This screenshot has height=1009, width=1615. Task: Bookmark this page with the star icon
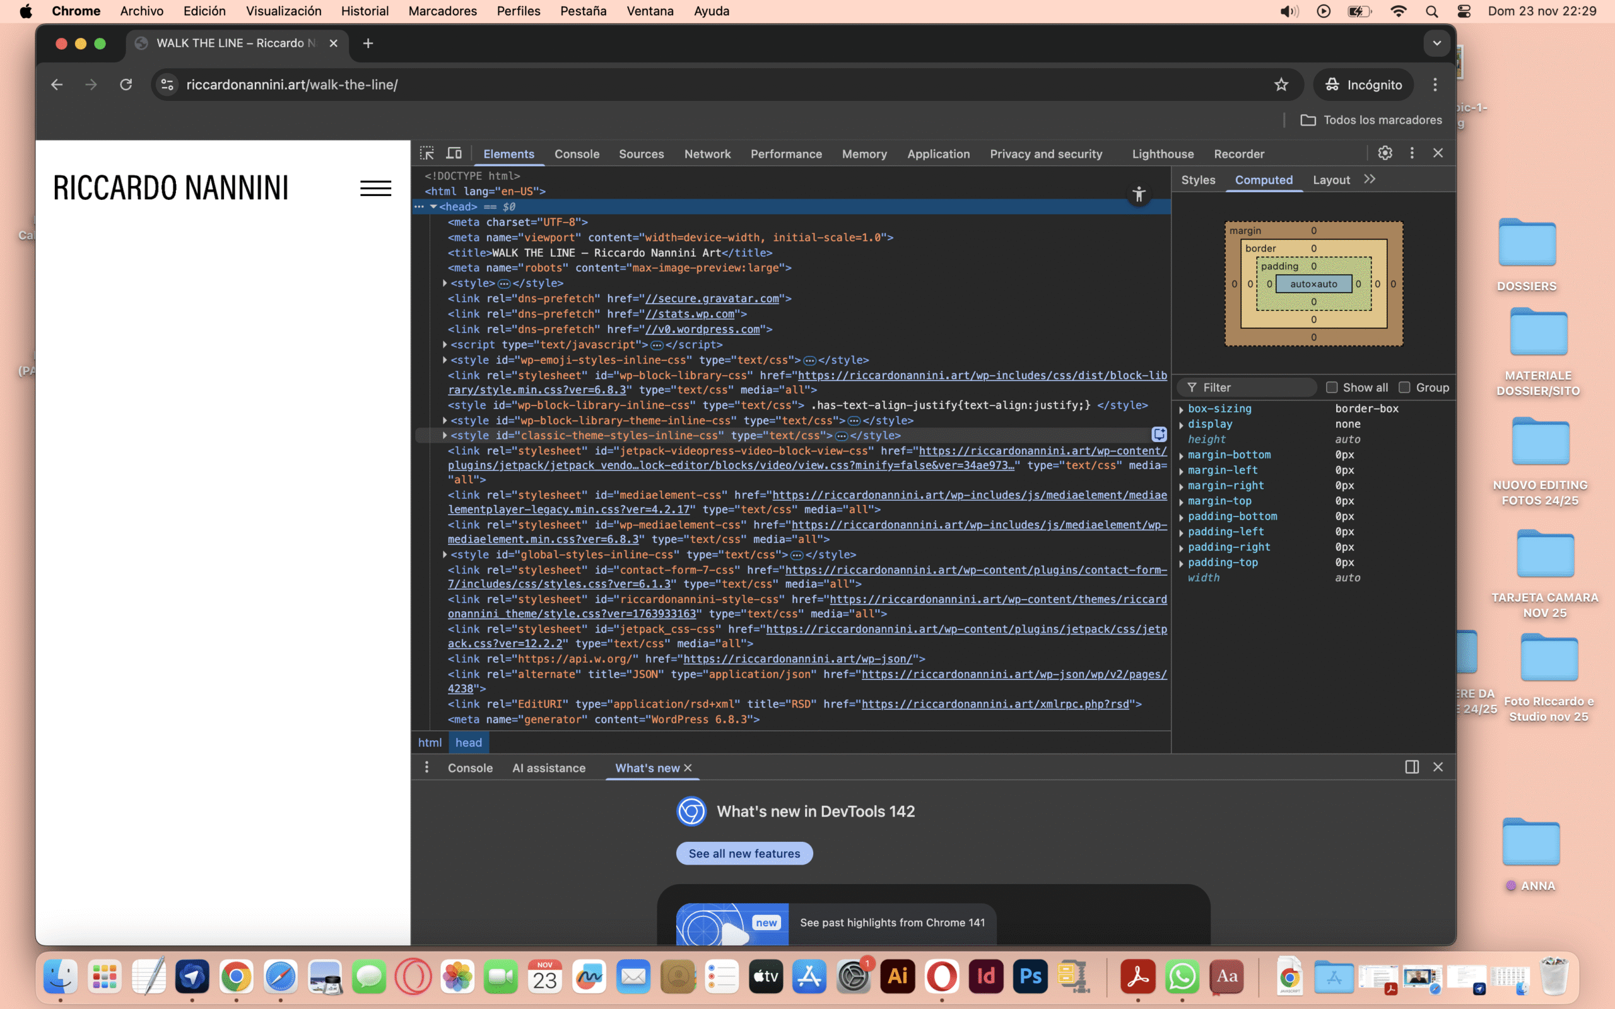1281,85
